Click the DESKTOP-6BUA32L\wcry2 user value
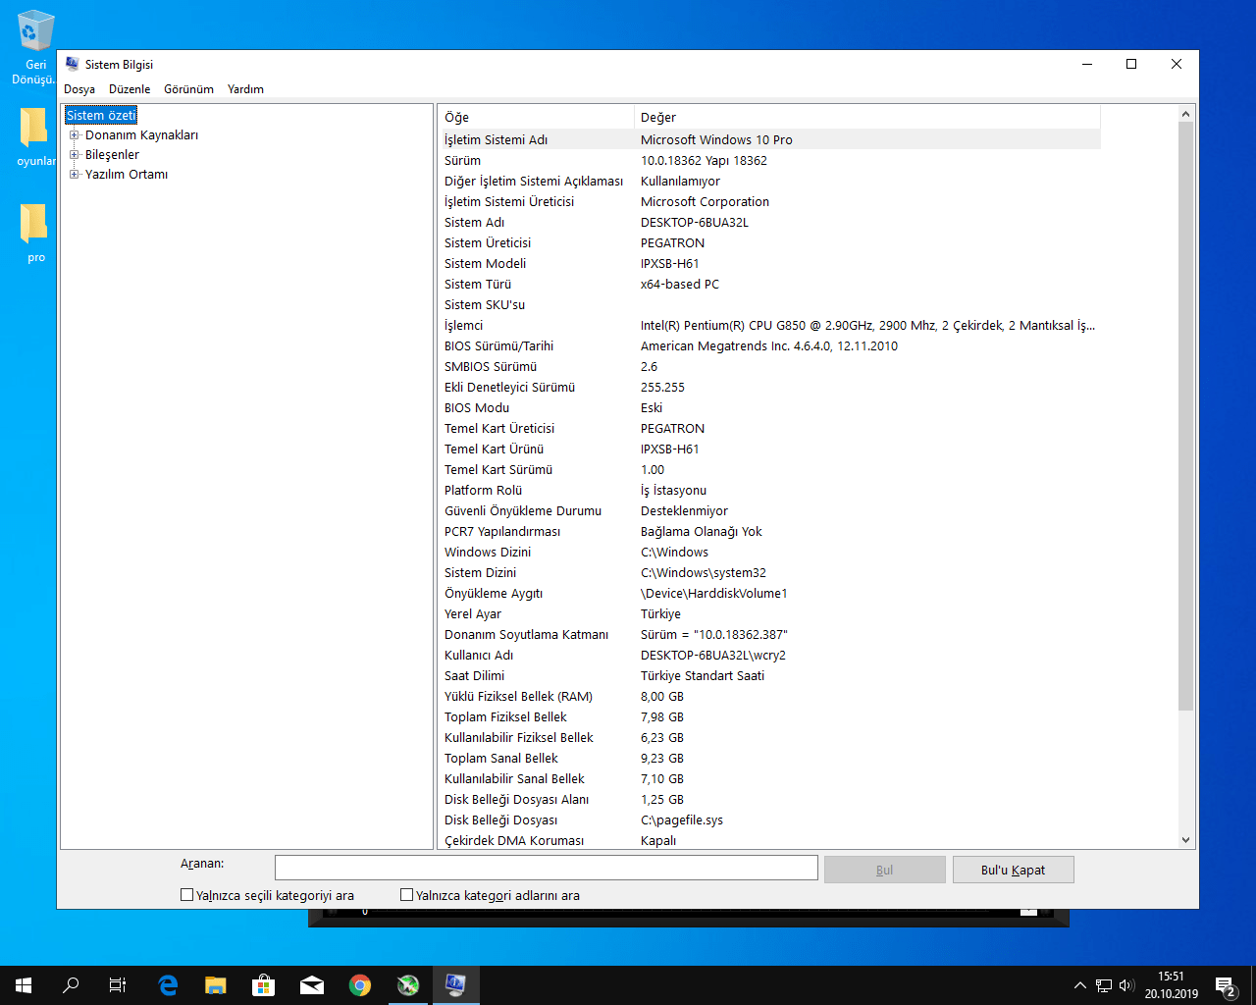 [x=713, y=655]
